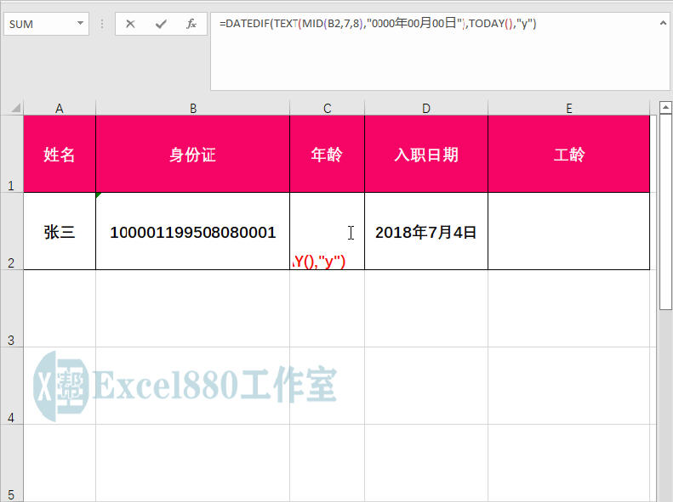Select column C header
The image size is (673, 502).
pyautogui.click(x=327, y=109)
